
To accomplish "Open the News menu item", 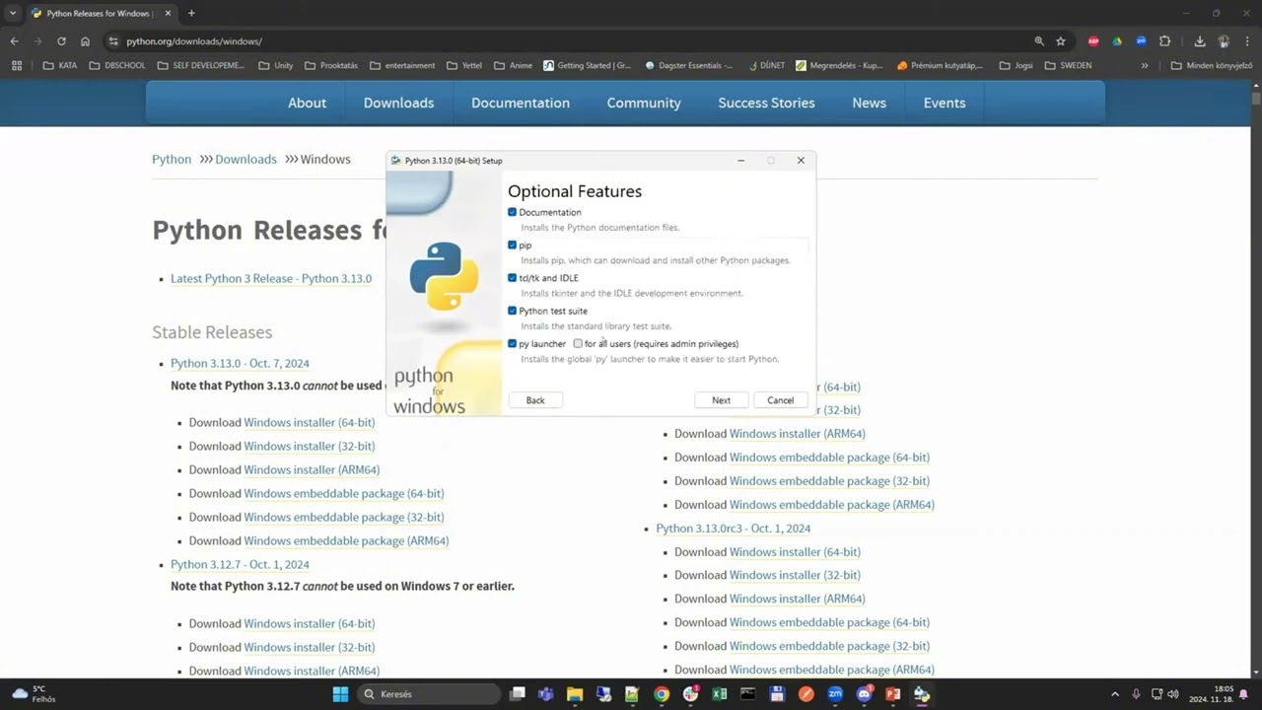I will 869,103.
